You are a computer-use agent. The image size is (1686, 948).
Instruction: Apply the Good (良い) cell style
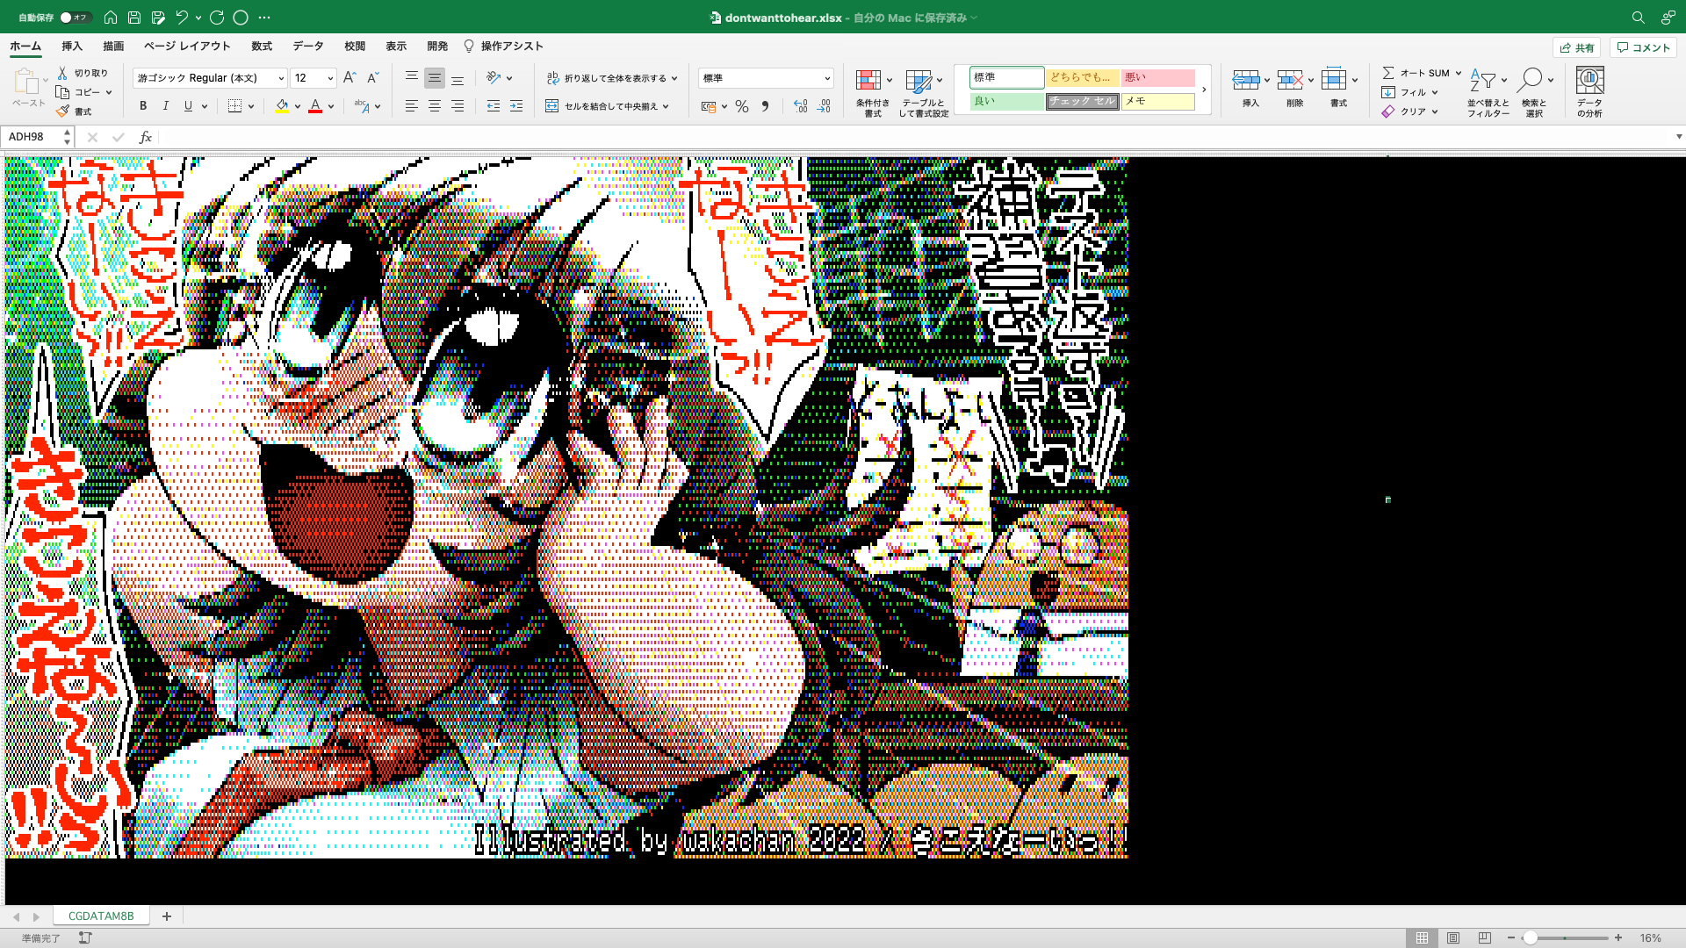[x=1006, y=101]
